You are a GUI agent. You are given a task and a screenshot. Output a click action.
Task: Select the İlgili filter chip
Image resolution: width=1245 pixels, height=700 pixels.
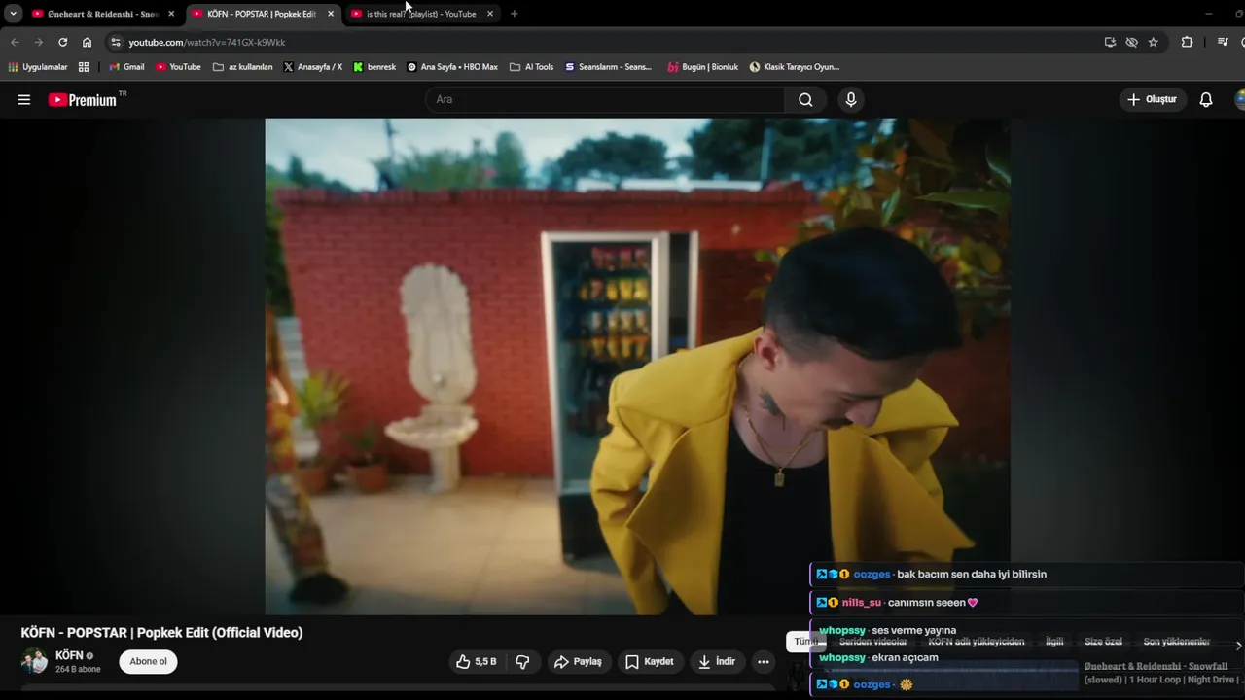(x=1054, y=642)
